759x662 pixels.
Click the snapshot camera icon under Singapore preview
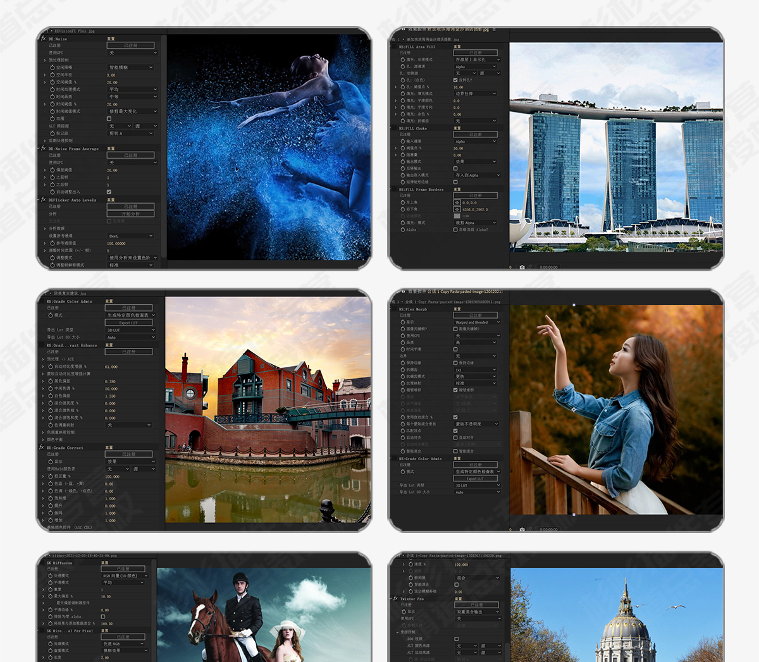click(522, 267)
